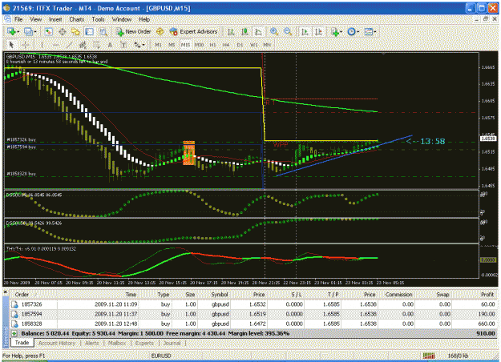501x362 pixels.
Task: Open the Charts menu
Action: [77, 19]
